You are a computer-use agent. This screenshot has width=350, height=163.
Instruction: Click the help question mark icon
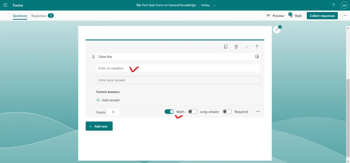tap(333, 5)
